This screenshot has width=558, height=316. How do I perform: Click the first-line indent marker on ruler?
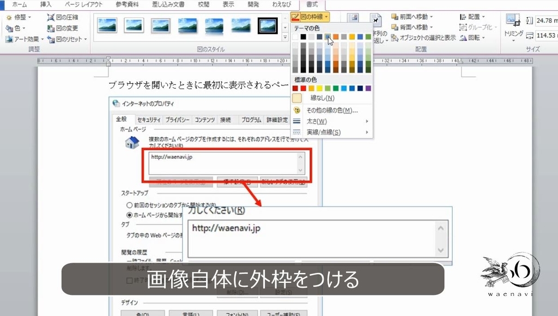click(108, 59)
